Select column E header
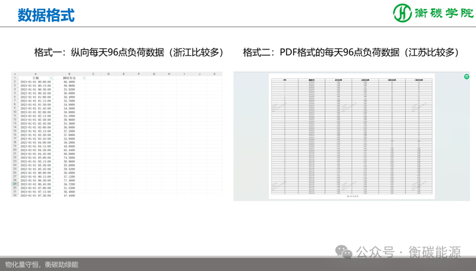Image resolution: width=476 pixels, height=271 pixels. tap(123, 74)
